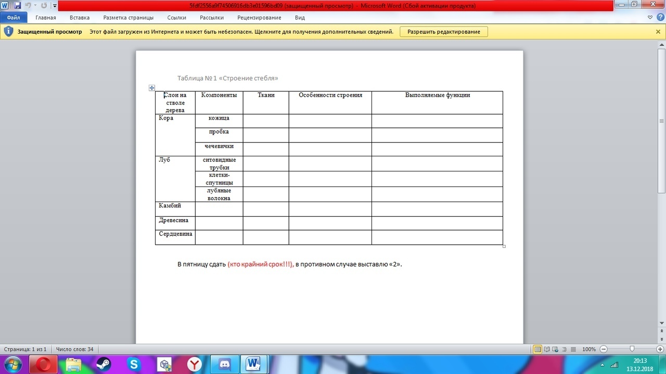Screen dimensions: 666x374
Task: Click the Word application icon in title bar
Action: [5, 5]
